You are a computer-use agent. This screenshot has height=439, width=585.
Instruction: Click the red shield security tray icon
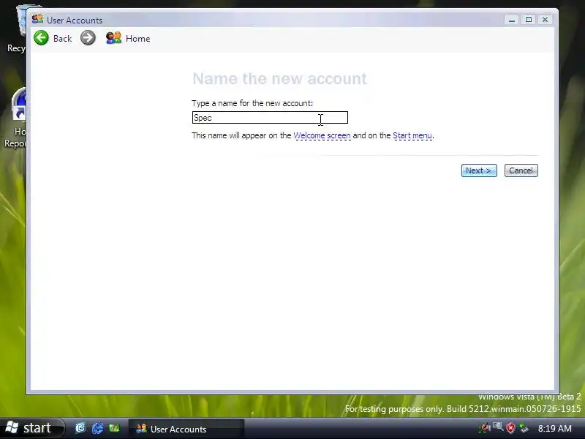pos(510,428)
